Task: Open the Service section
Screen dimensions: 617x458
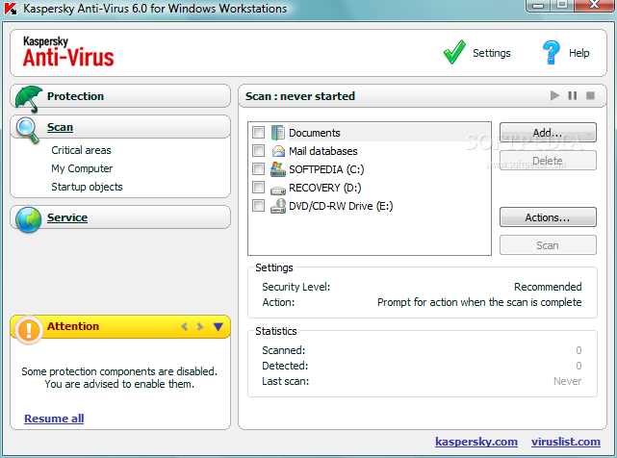Action: 120,217
